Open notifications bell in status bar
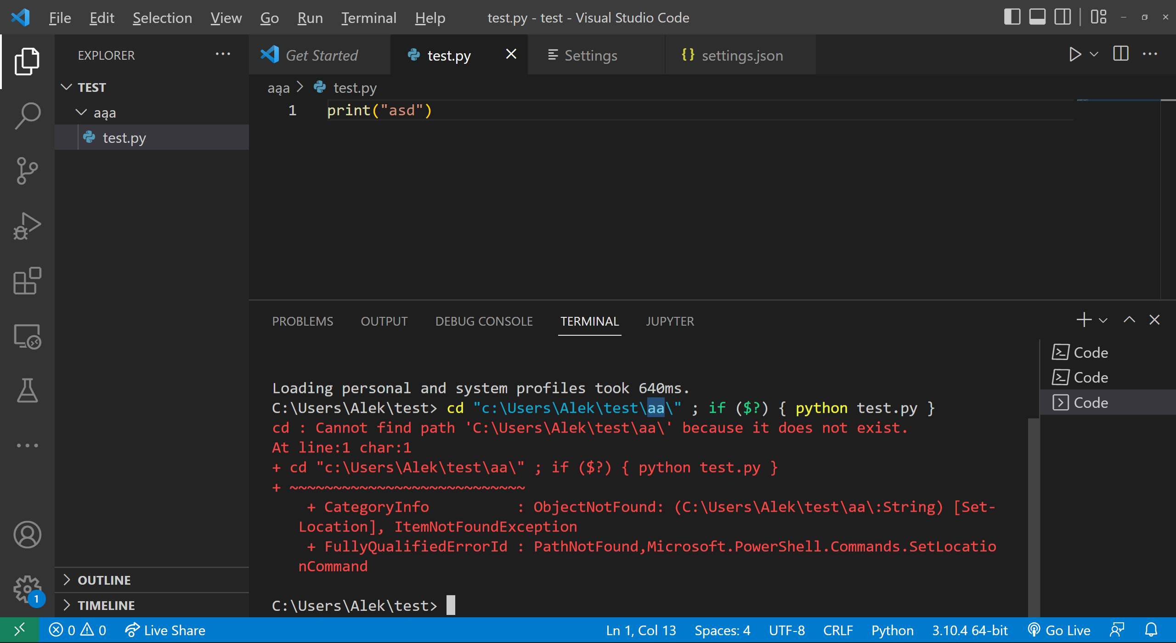Image resolution: width=1176 pixels, height=643 pixels. pyautogui.click(x=1151, y=630)
